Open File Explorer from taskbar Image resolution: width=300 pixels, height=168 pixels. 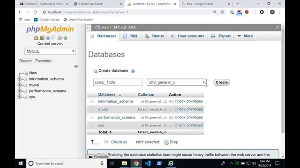pos(124,163)
